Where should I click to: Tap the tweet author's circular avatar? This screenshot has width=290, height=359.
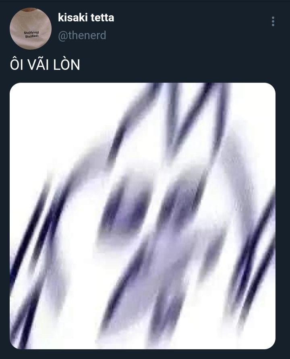pos(31,29)
